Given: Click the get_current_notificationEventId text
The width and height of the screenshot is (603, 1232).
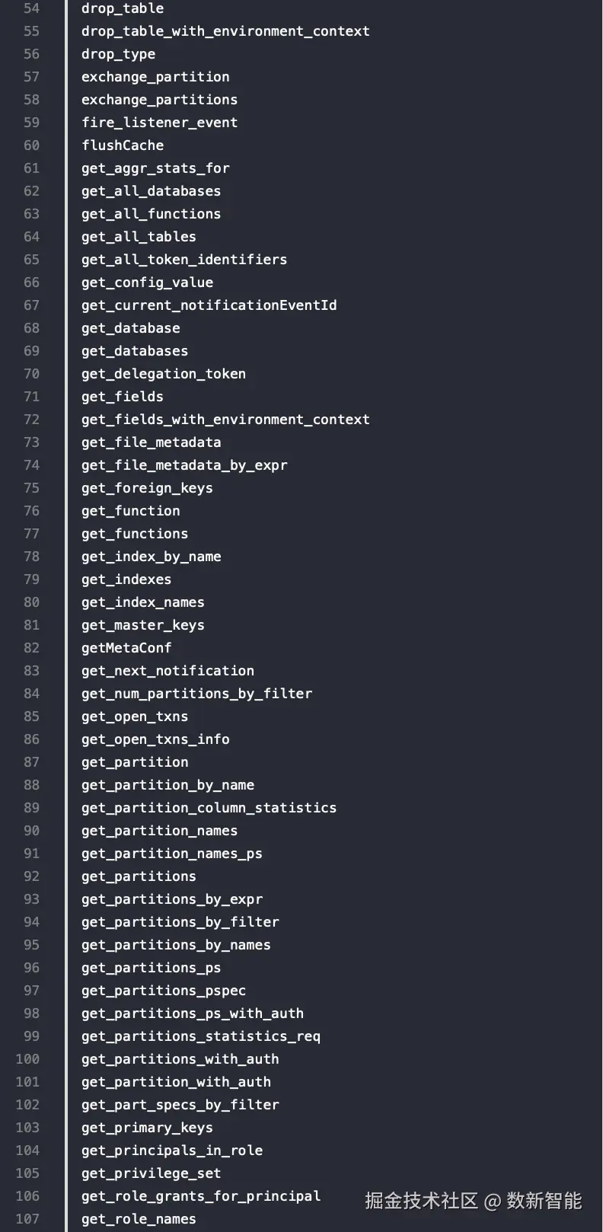Looking at the screenshot, I should 209,305.
